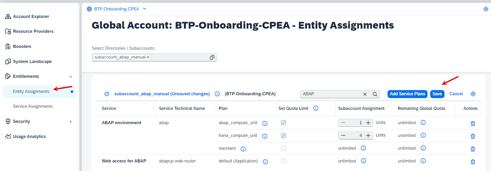Open global settings gear at top right
Screen dimensions: 491x171
[486, 9]
